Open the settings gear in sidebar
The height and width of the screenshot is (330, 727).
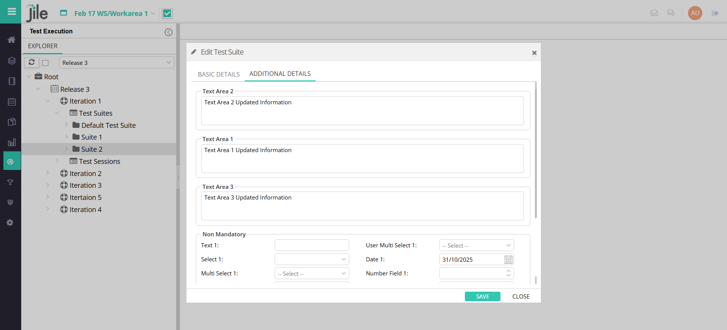click(10, 223)
